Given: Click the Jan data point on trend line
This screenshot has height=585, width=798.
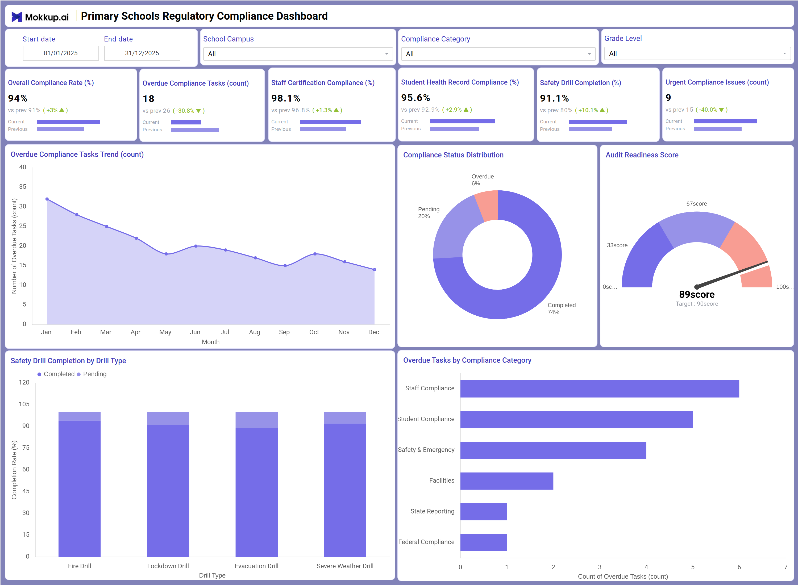Looking at the screenshot, I should [x=47, y=199].
